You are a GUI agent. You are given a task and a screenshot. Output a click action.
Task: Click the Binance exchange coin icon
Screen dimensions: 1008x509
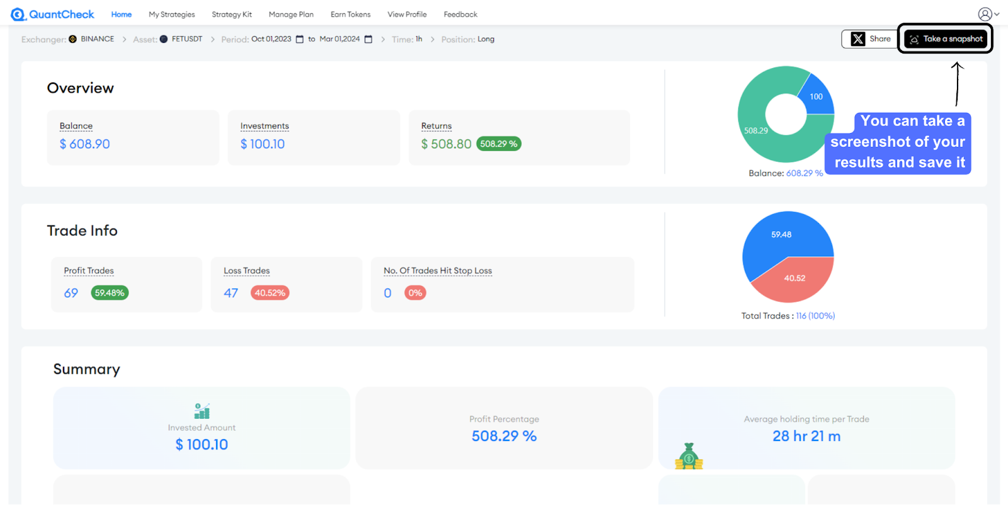73,39
